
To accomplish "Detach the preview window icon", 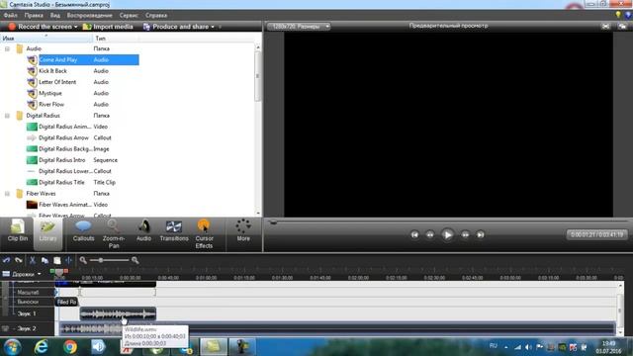I will click(622, 27).
